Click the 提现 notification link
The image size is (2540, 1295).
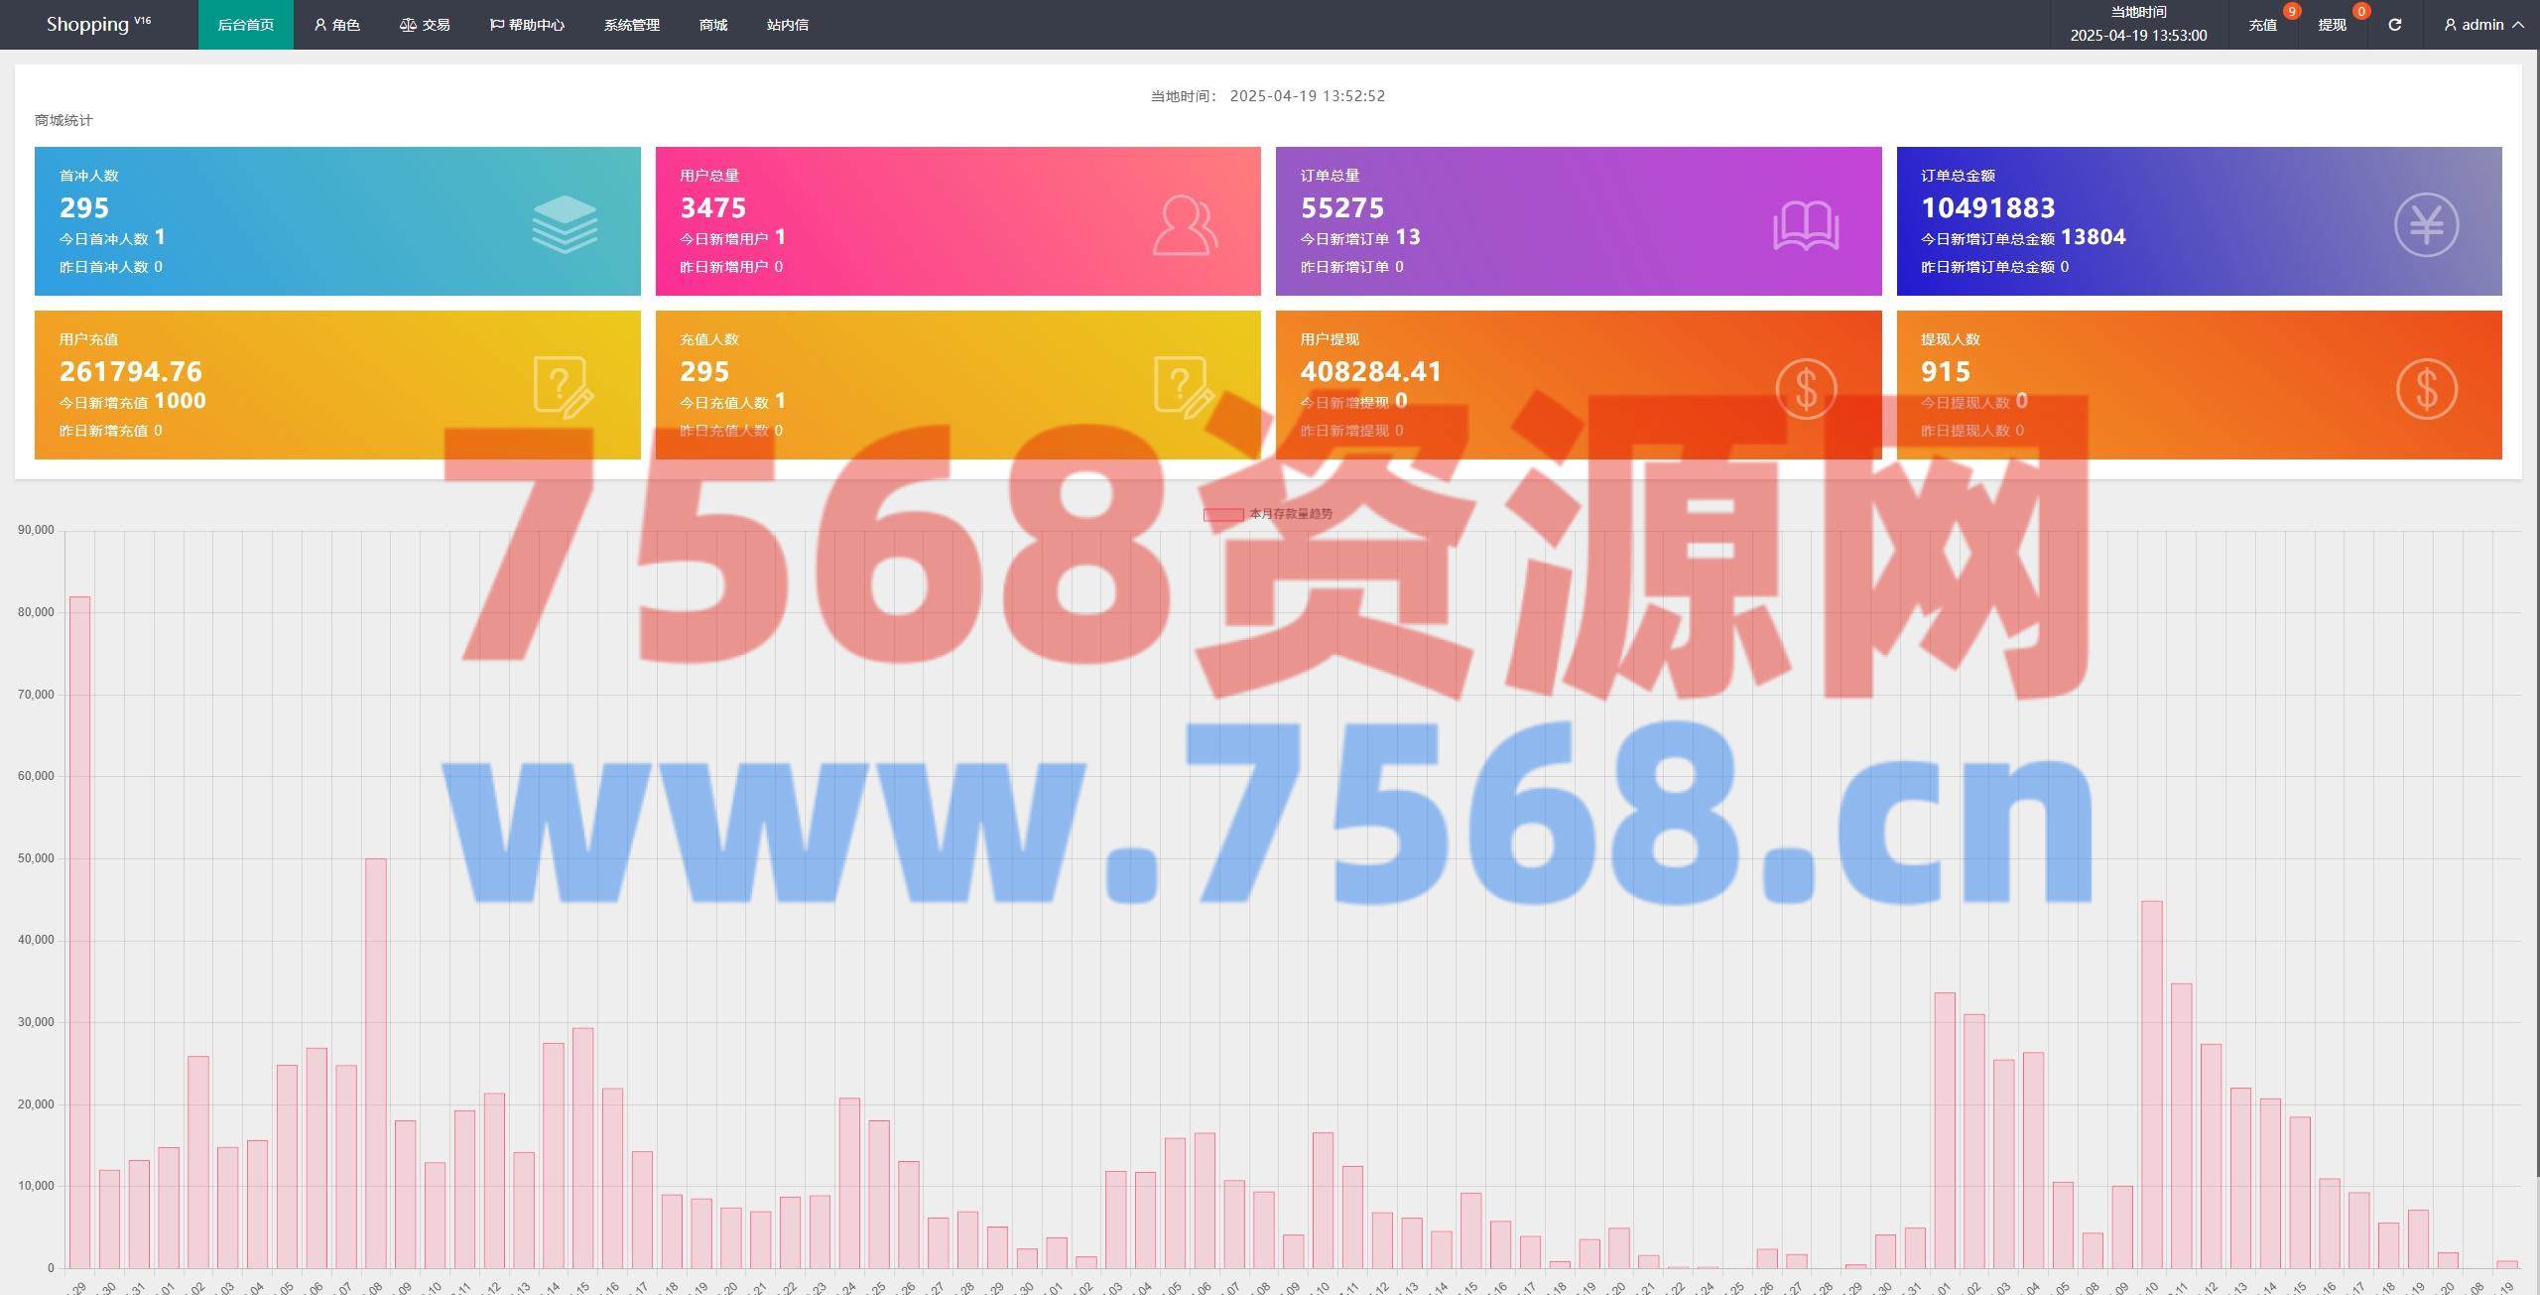2332,25
